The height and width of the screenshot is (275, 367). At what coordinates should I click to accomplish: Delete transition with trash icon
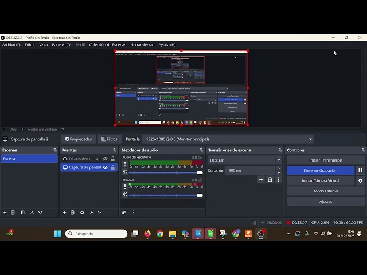(x=270, y=179)
